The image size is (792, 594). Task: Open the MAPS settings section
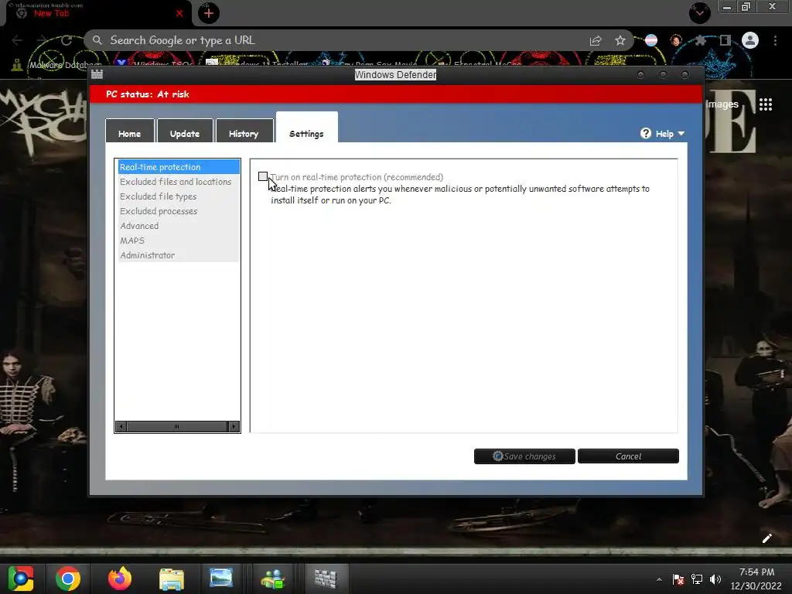179,240
